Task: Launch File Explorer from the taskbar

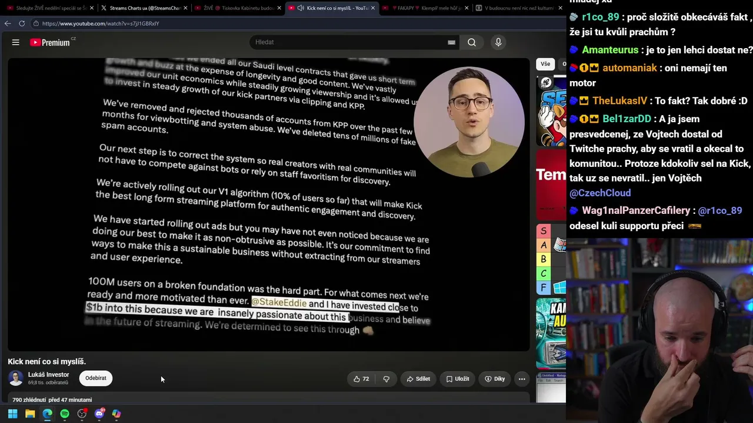Action: [x=30, y=414]
